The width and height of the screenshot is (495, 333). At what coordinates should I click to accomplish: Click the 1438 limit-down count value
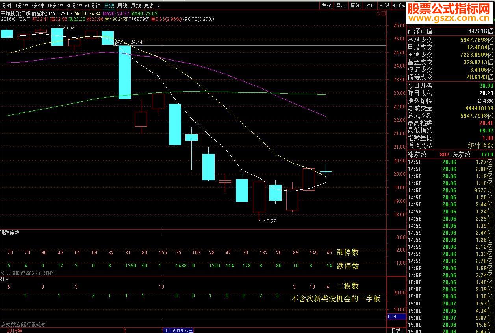(x=181, y=266)
